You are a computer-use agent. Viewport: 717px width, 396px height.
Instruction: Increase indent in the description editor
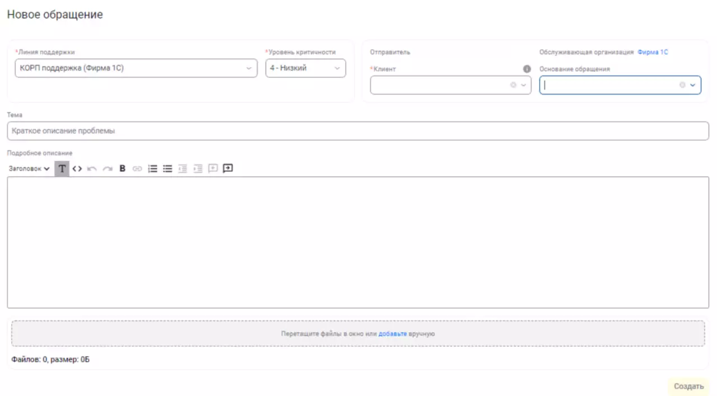(x=197, y=168)
